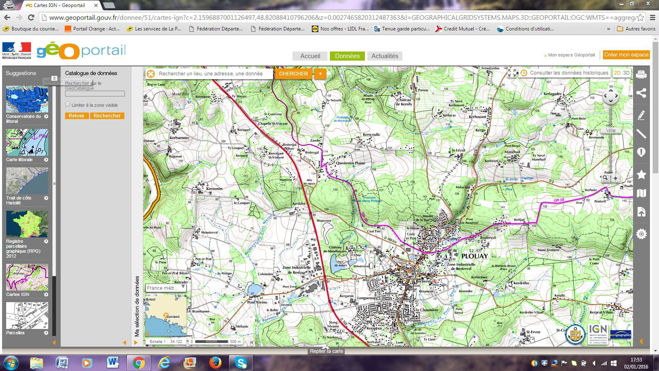Open 'Autres favoris' bookmarks folder
Image resolution: width=659 pixels, height=371 pixels.
[636, 29]
